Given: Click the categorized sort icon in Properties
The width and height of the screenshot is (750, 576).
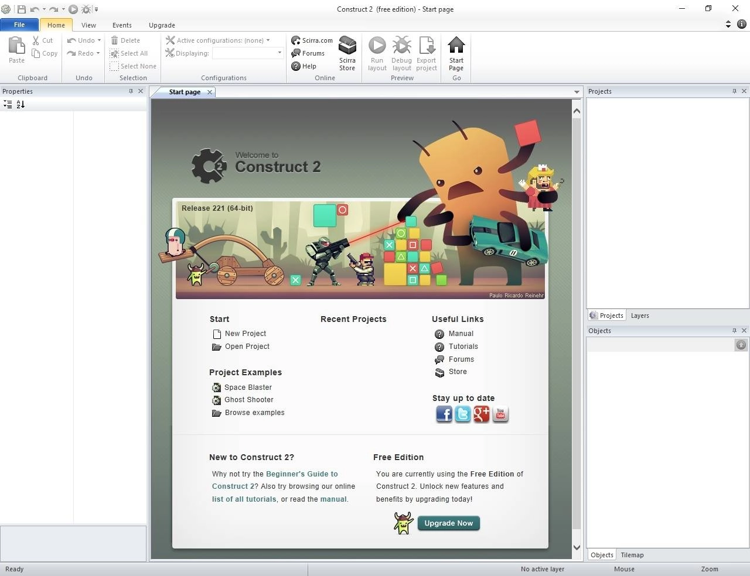Looking at the screenshot, I should [8, 104].
